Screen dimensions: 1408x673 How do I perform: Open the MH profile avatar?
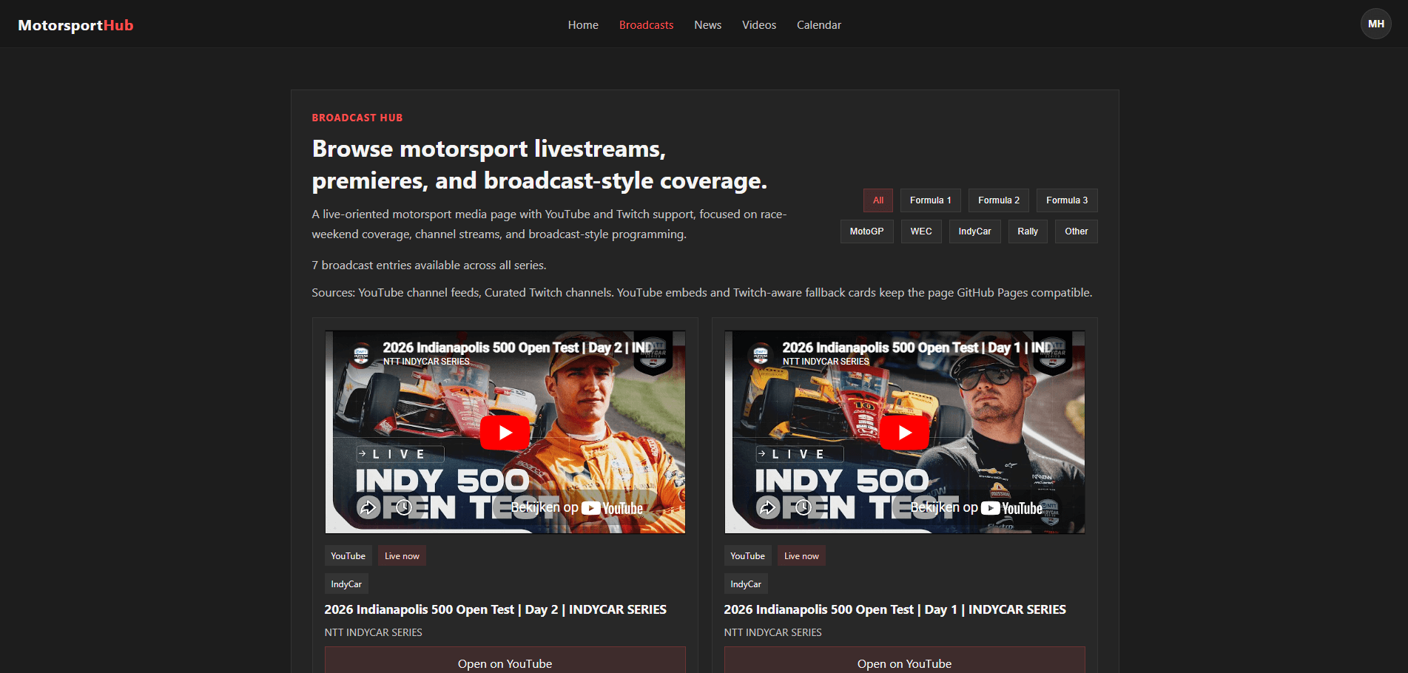point(1375,24)
